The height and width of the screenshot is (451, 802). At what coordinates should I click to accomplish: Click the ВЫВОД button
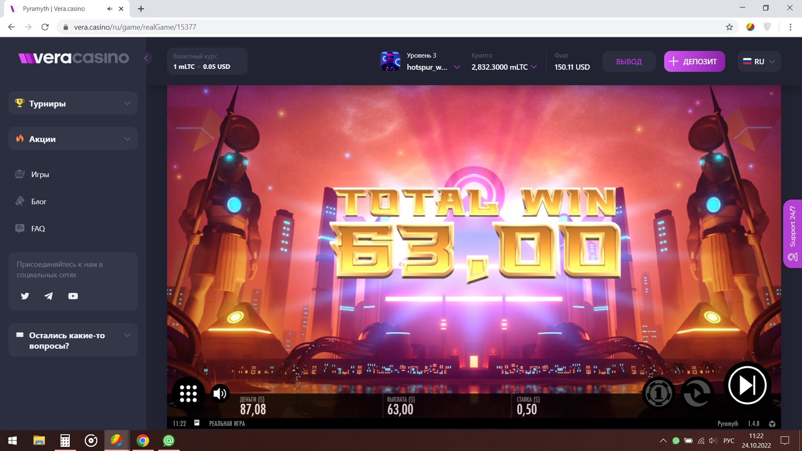click(629, 61)
